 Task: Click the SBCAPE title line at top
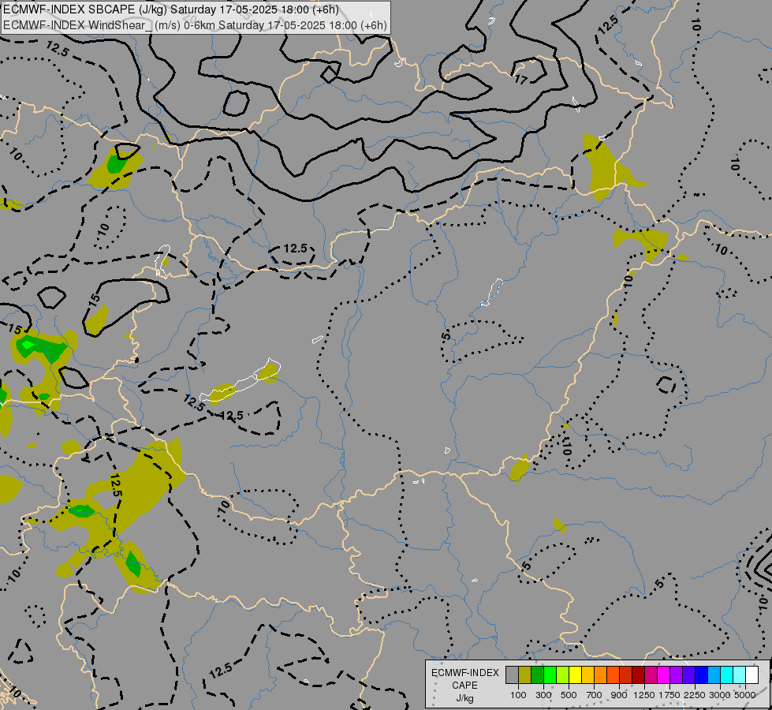[171, 9]
